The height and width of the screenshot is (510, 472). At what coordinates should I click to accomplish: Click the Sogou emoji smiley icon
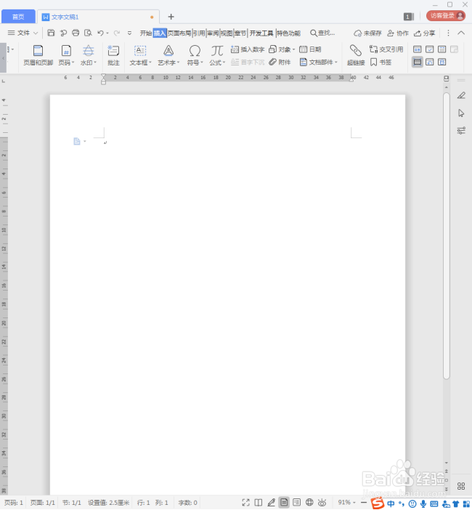412,503
